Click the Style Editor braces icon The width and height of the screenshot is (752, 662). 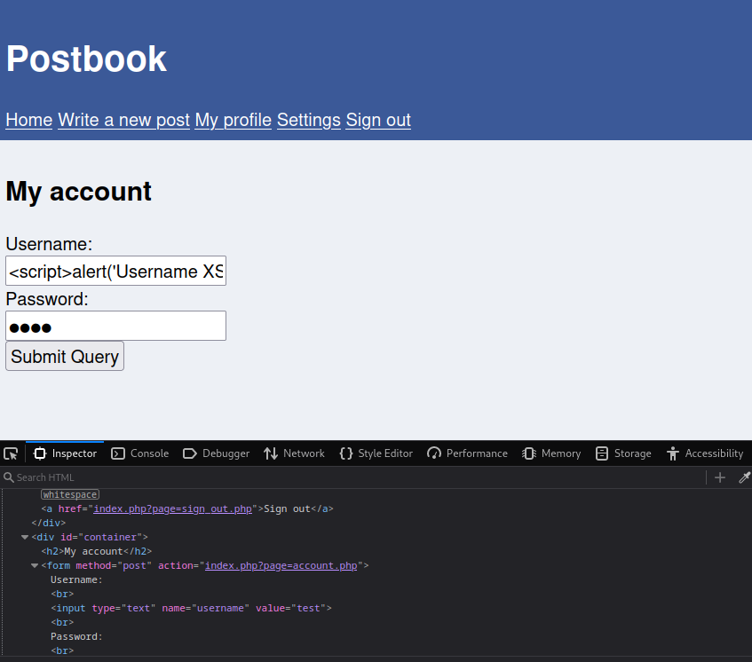tap(345, 453)
